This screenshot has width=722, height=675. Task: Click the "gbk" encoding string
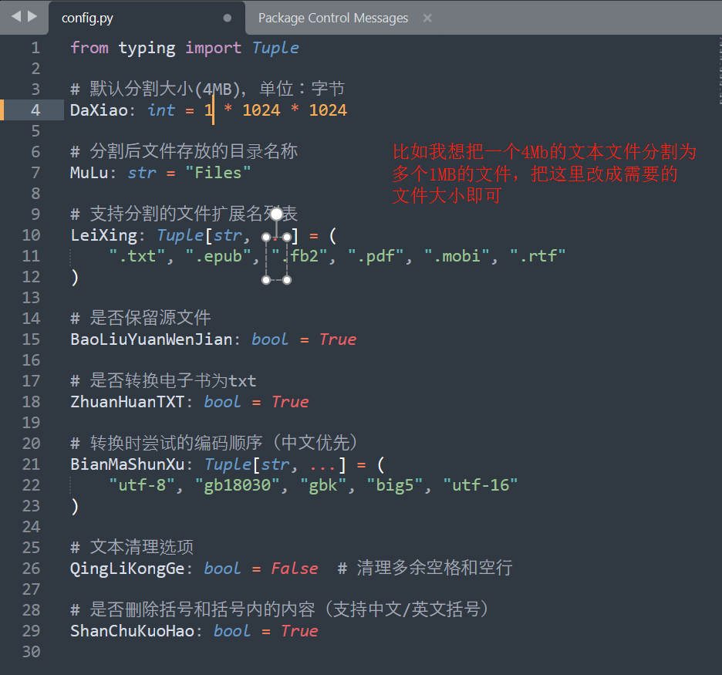coord(323,485)
